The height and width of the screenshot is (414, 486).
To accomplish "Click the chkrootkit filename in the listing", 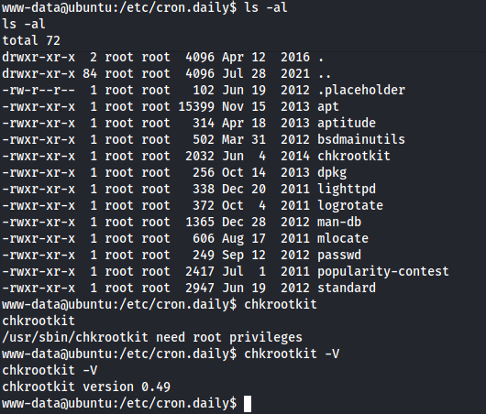I will point(354,156).
